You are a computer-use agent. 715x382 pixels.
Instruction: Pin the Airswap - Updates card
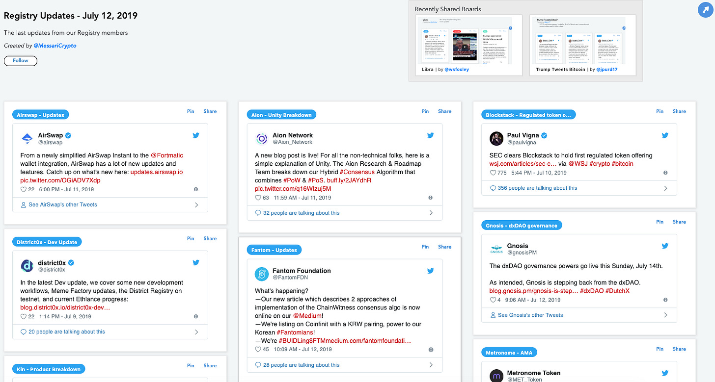tap(191, 111)
